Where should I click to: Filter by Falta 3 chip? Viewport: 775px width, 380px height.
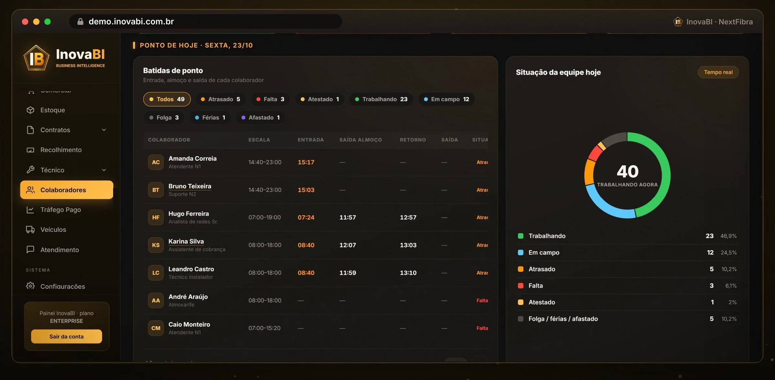pos(270,99)
